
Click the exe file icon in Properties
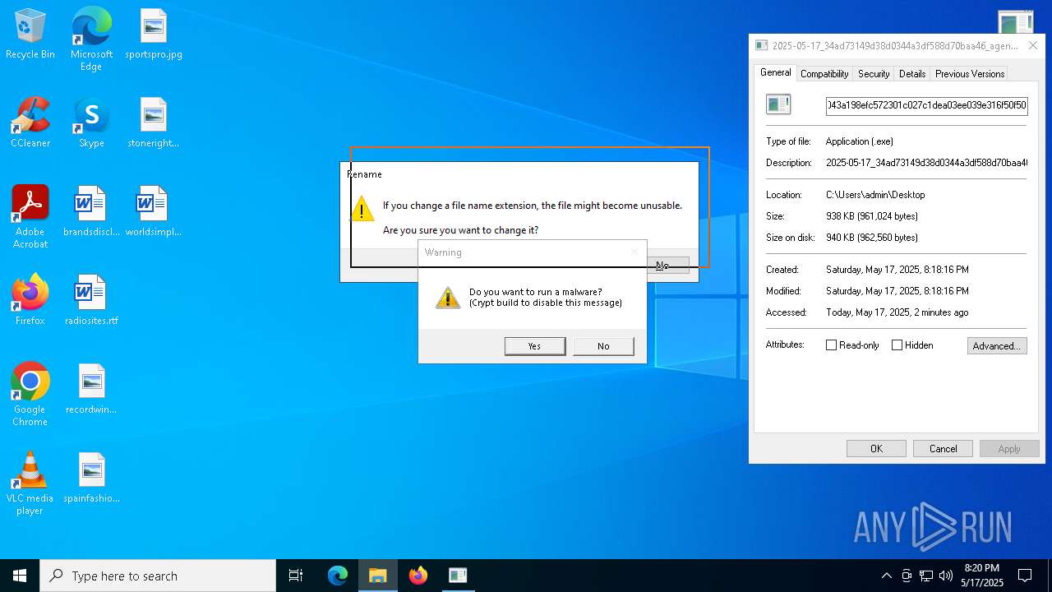click(x=778, y=104)
